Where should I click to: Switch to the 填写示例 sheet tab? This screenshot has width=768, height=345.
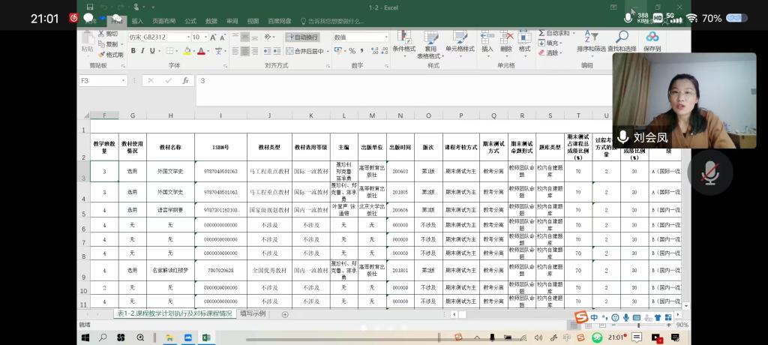[x=253, y=313]
